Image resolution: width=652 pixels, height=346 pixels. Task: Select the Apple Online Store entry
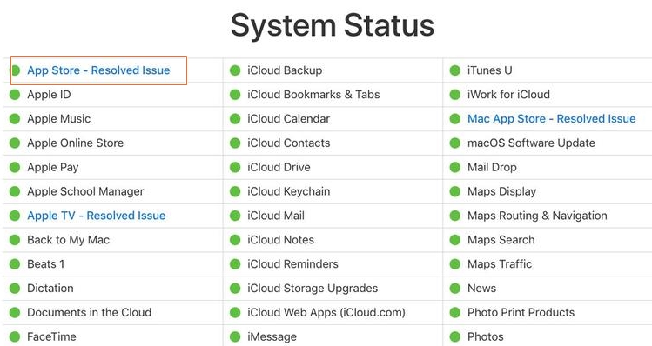[x=76, y=143]
